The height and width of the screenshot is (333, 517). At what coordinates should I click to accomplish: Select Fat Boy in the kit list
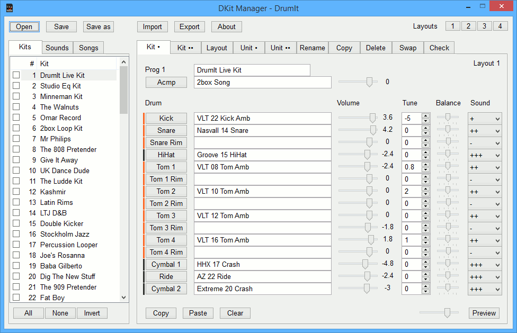point(52,298)
